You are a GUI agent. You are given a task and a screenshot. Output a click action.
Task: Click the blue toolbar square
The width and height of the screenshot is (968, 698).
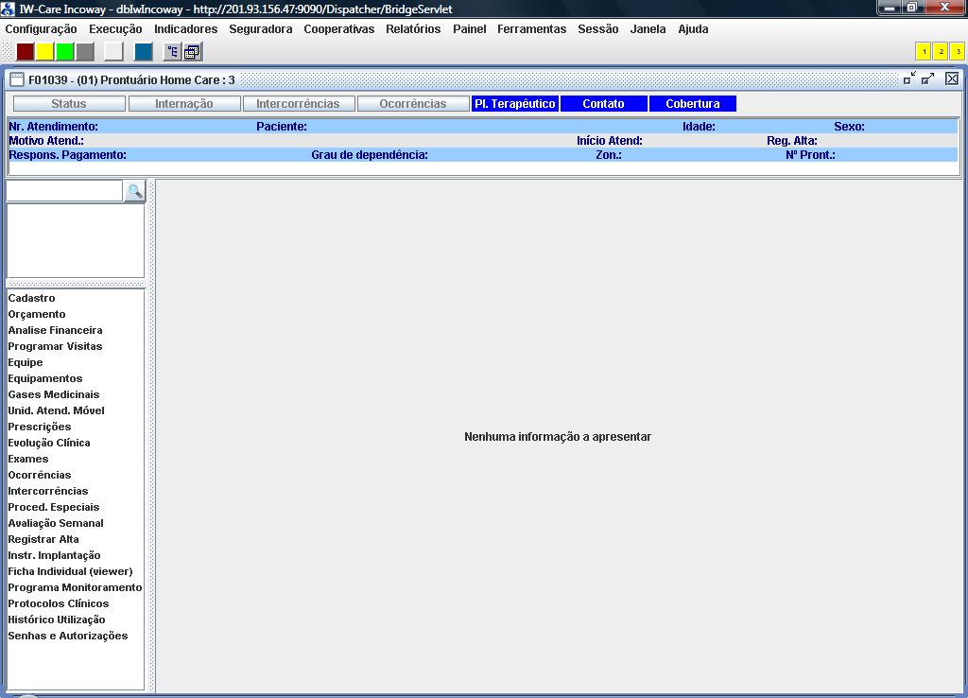[144, 52]
